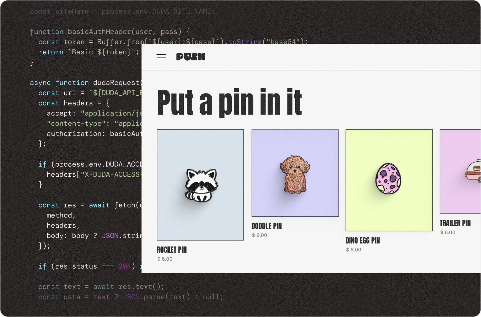The height and width of the screenshot is (317, 481).
Task: Click the TRAILER PIN product title
Action: 455,223
